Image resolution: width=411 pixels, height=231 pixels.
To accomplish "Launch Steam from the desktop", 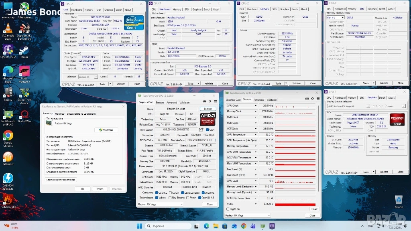I will pos(24,51).
